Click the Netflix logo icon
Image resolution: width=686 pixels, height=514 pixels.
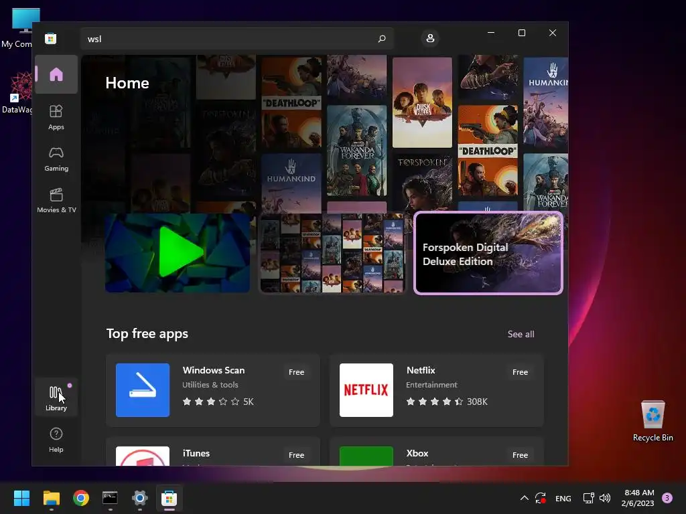[366, 390]
